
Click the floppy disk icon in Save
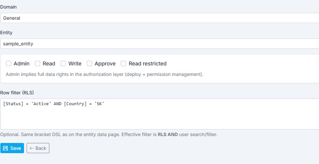pos(6,148)
